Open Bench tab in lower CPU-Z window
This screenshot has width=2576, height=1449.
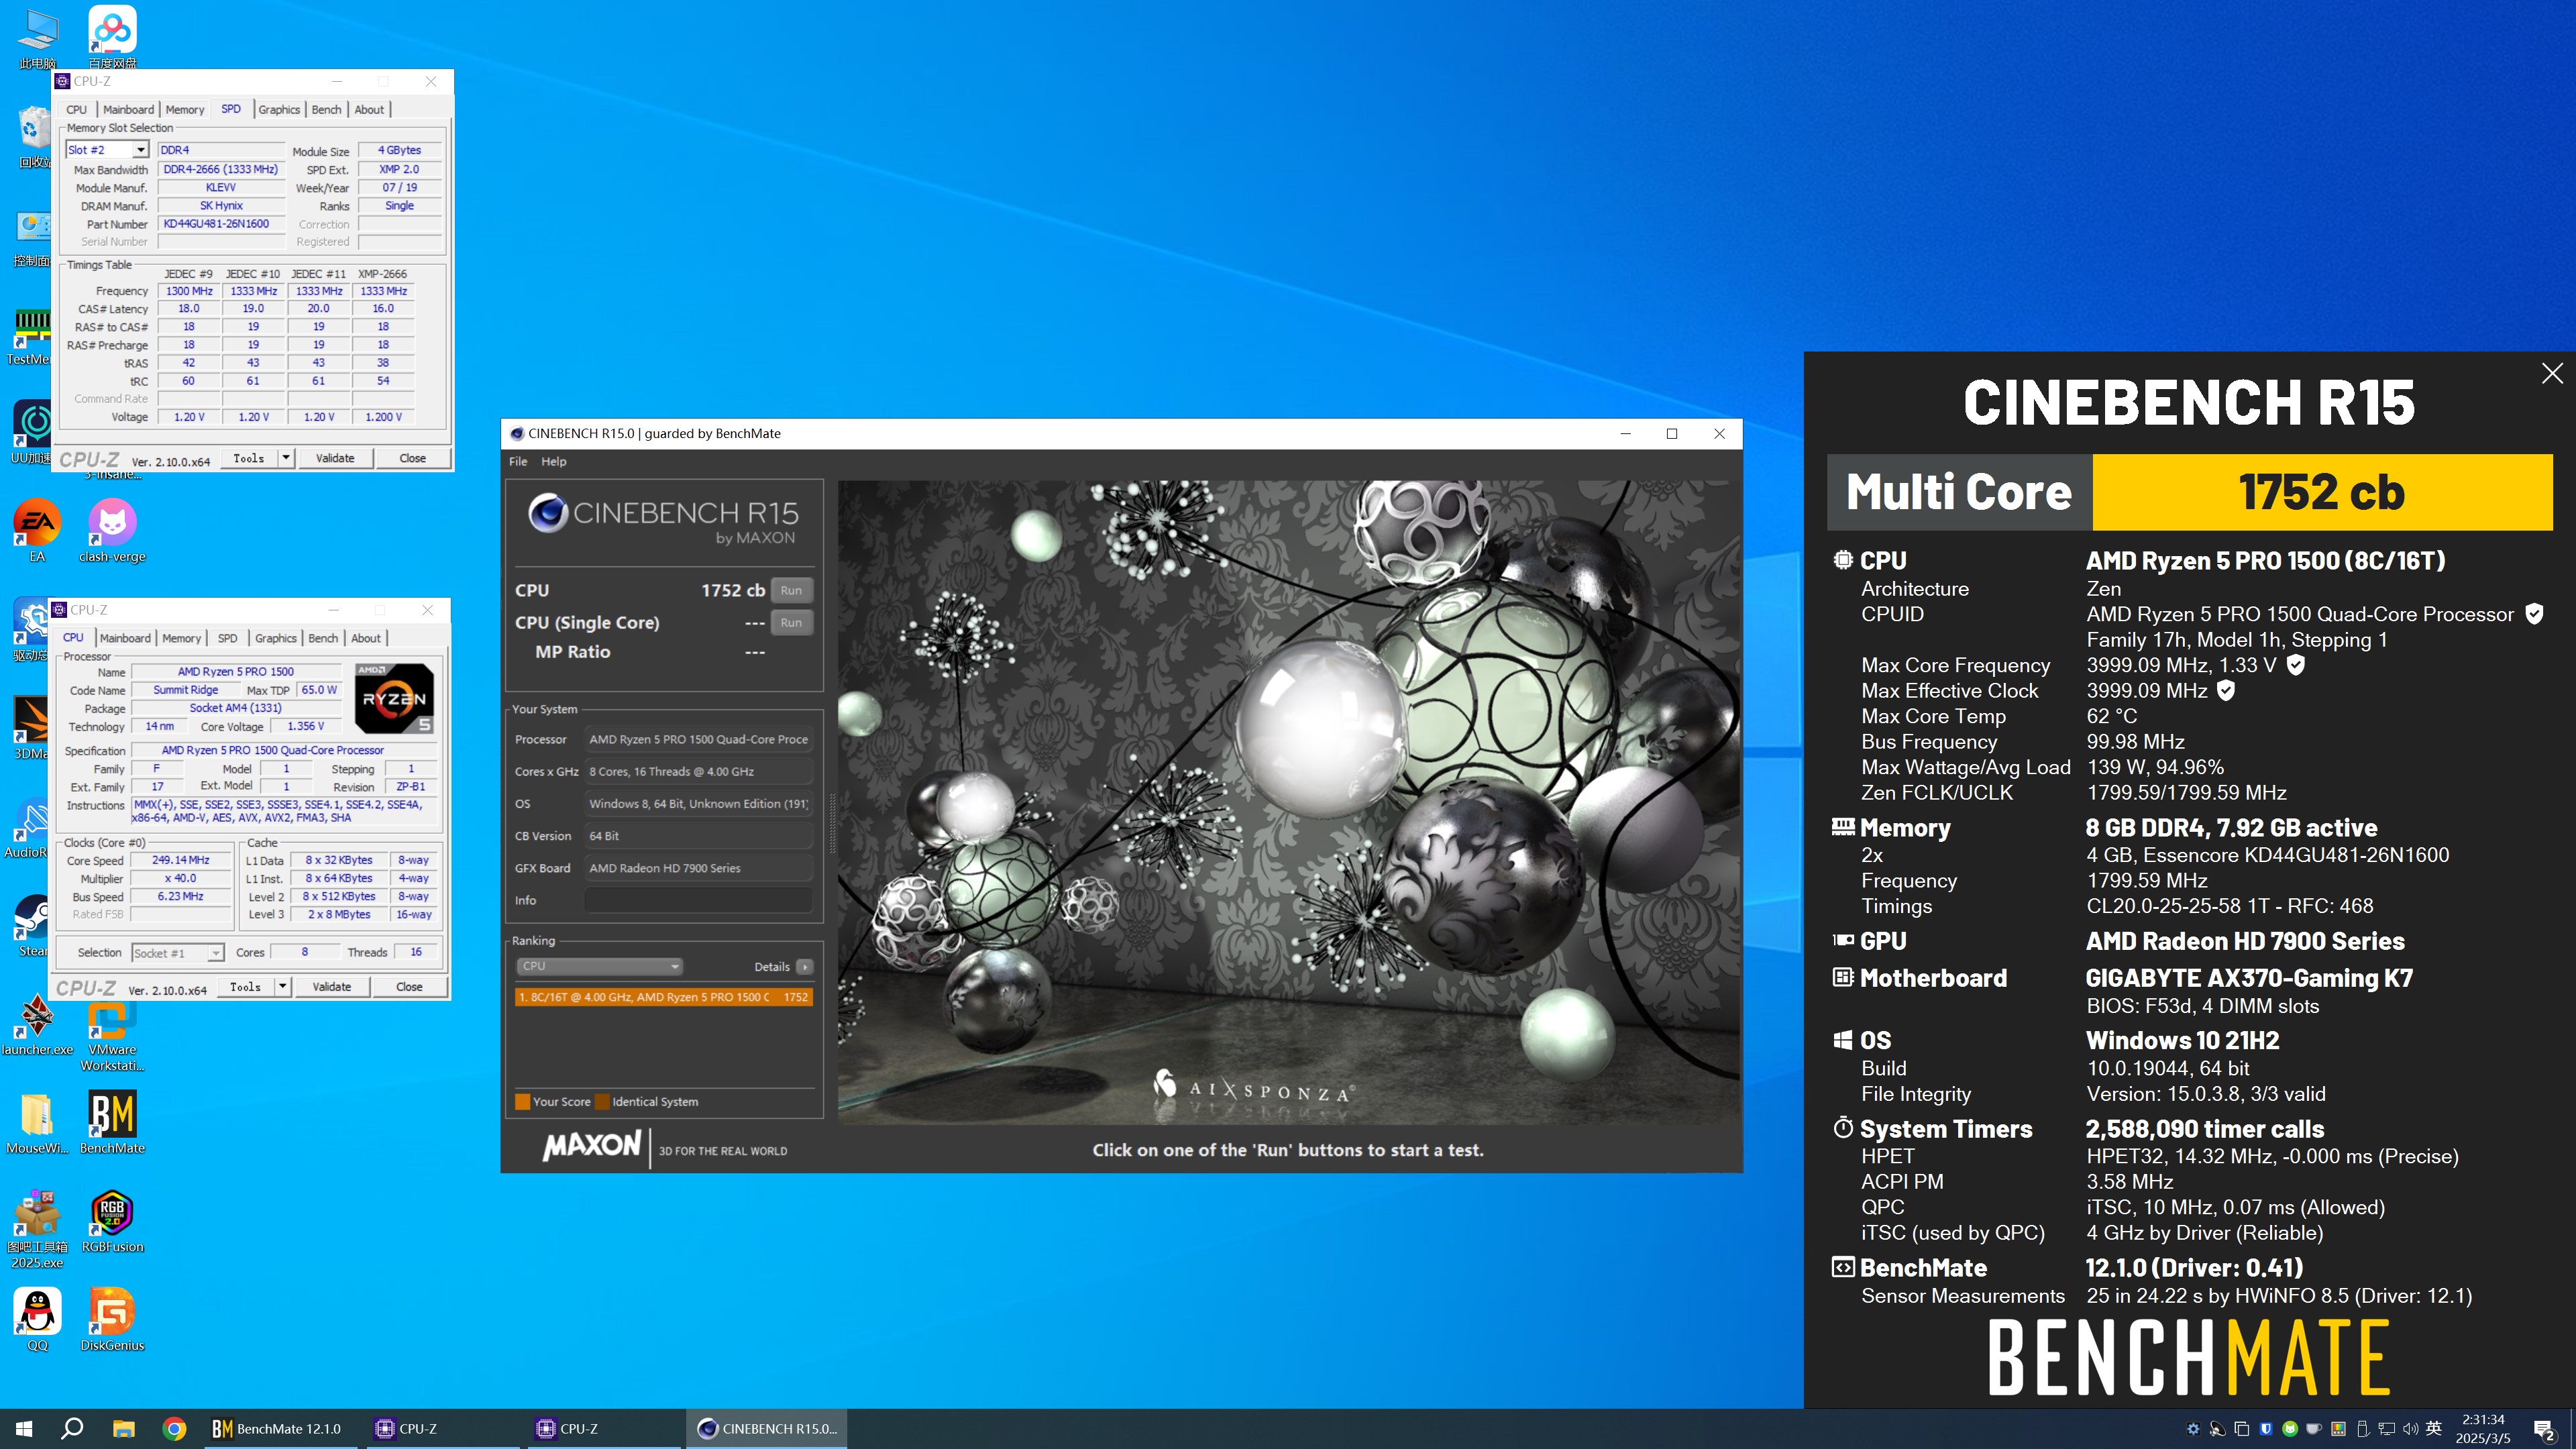(323, 638)
